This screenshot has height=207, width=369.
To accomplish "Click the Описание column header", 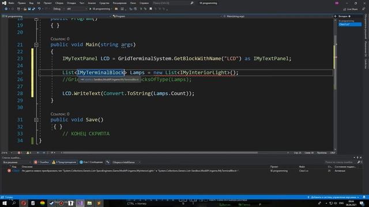I will tap(27, 167).
